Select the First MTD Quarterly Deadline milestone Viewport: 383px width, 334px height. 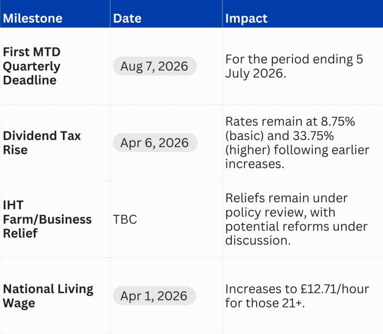(32, 66)
